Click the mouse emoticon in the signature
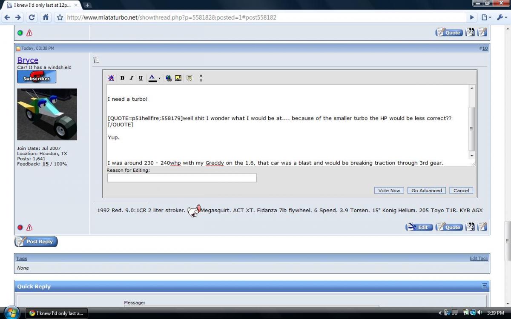 [x=194, y=211]
